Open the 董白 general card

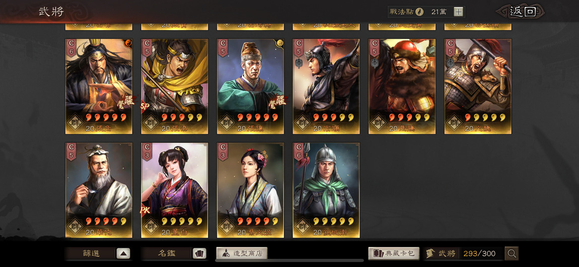coord(175,190)
